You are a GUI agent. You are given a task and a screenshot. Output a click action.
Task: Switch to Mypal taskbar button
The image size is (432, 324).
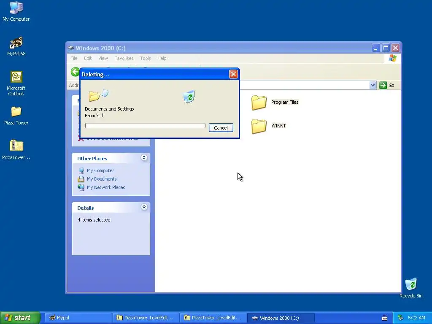pos(78,318)
